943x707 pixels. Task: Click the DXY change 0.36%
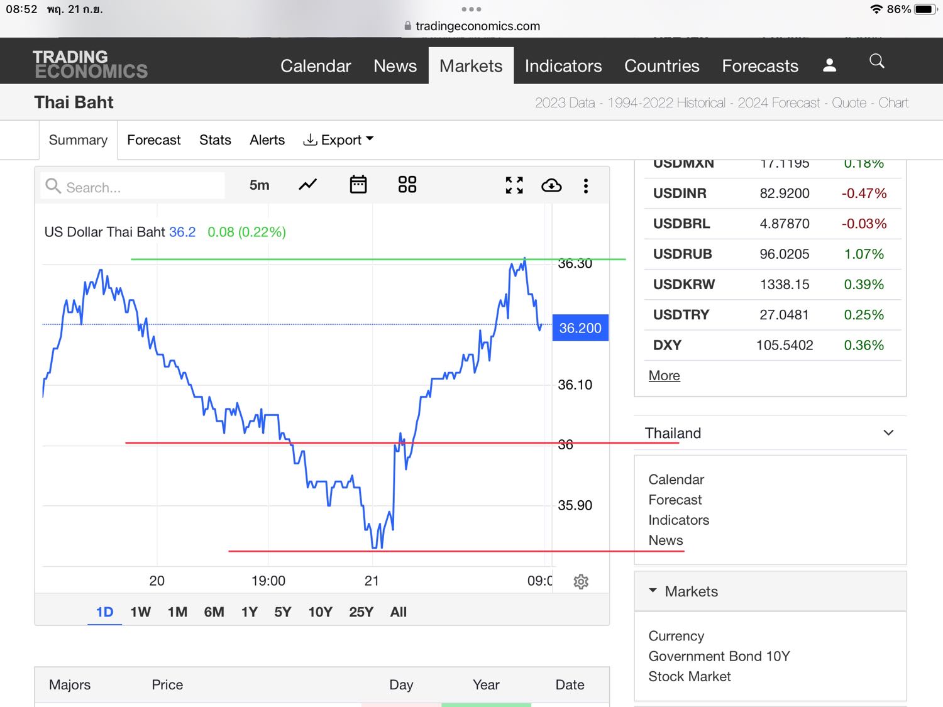(864, 346)
